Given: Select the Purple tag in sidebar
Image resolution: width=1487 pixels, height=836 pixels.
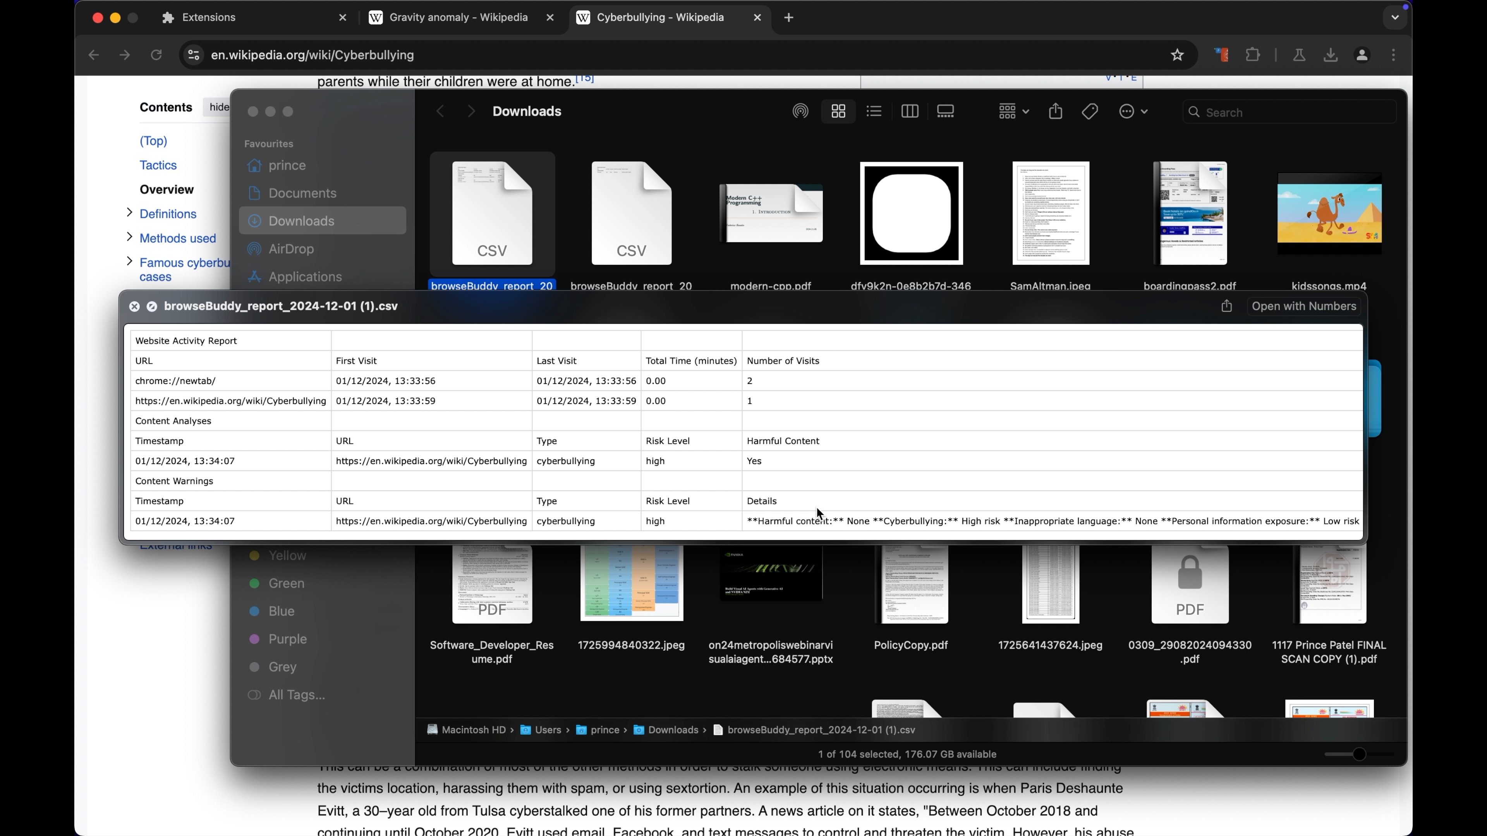Looking at the screenshot, I should coord(287,639).
